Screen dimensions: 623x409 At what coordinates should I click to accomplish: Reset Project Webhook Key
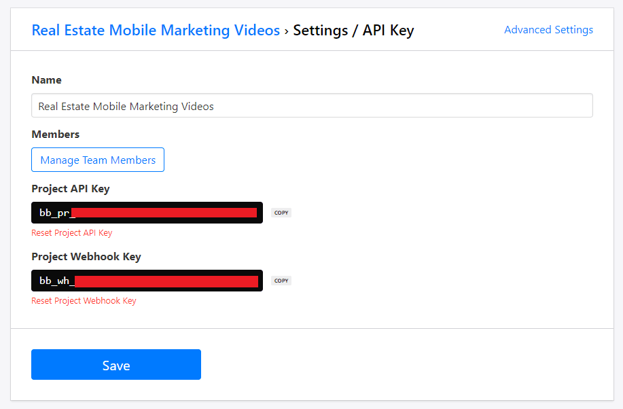pos(84,300)
